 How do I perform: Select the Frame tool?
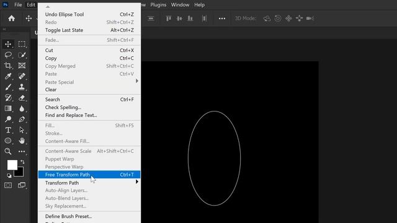[x=22, y=66]
